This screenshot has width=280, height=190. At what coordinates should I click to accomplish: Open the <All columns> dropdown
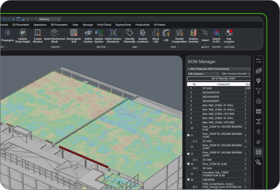click(203, 74)
